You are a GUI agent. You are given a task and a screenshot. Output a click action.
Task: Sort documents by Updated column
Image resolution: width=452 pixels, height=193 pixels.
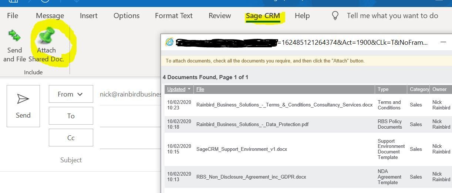point(176,89)
